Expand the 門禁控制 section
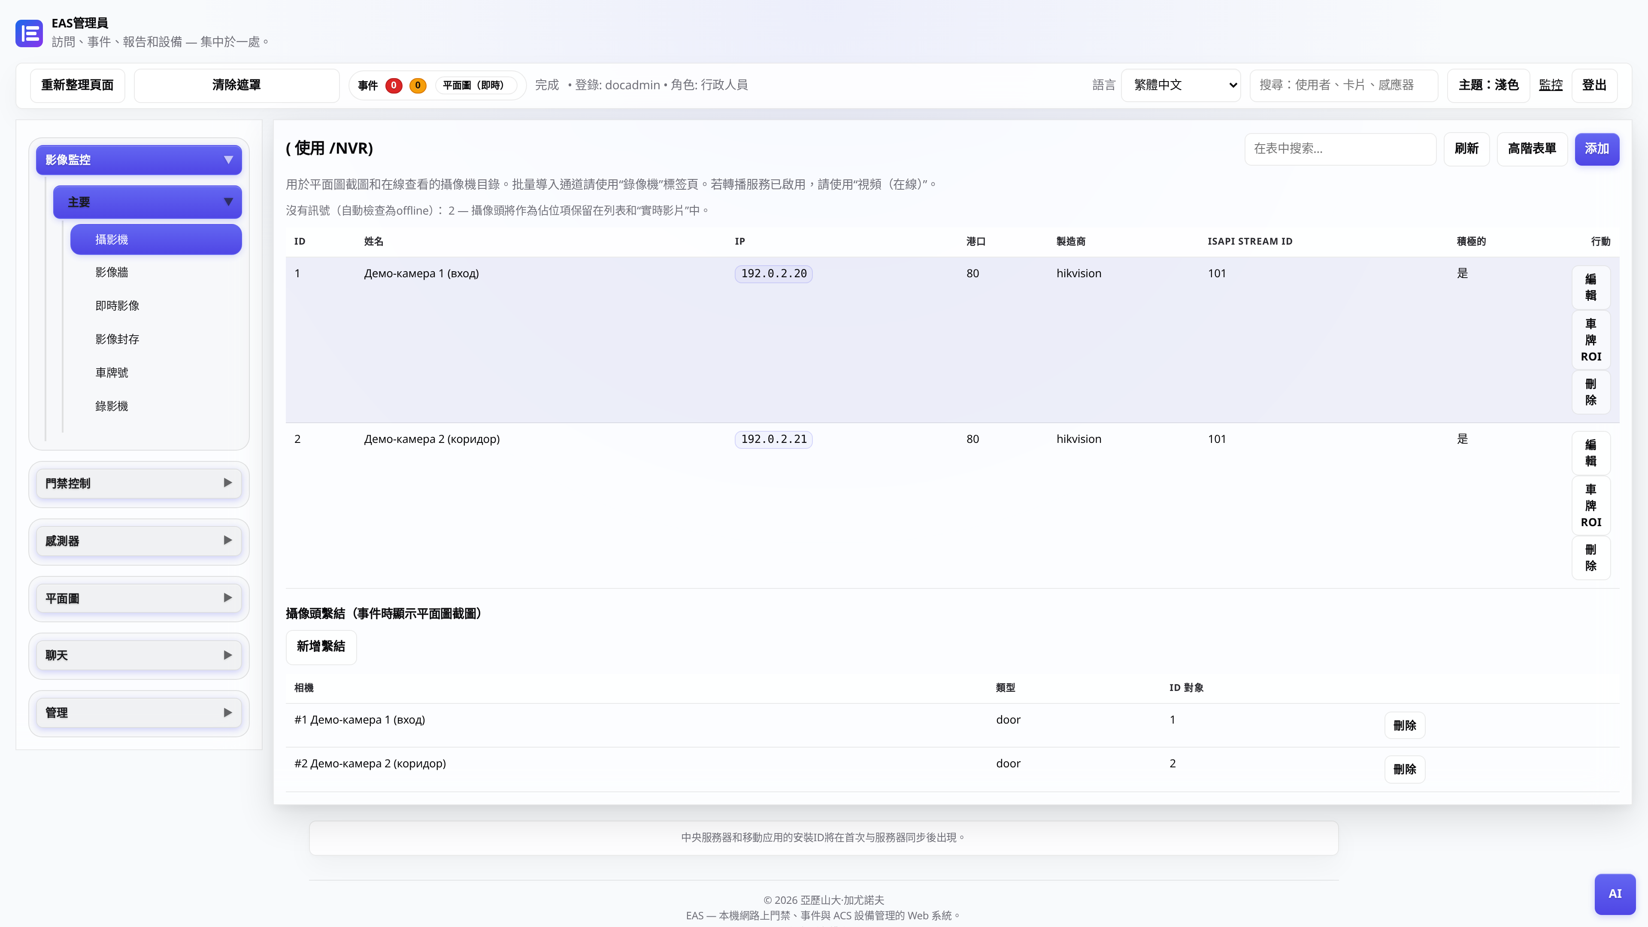This screenshot has height=927, width=1648. (139, 483)
